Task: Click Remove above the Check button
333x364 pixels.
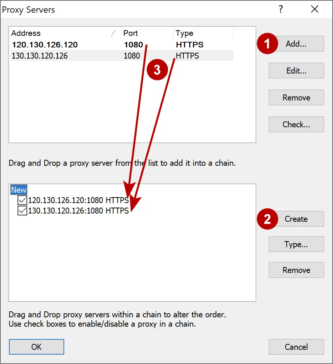Action: pyautogui.click(x=296, y=97)
